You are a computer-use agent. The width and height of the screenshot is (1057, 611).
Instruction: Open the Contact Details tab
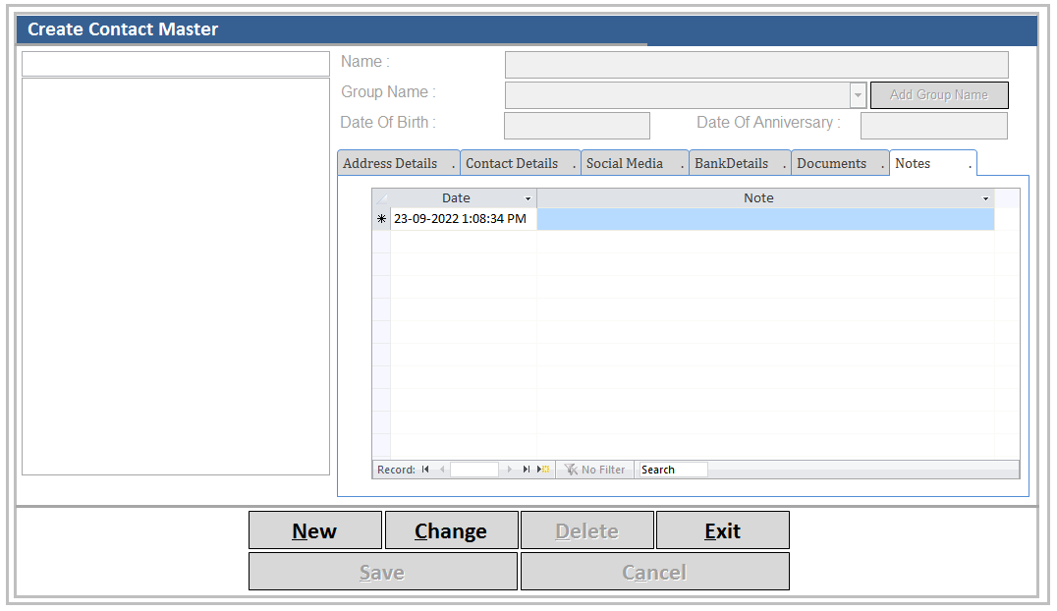(x=513, y=163)
